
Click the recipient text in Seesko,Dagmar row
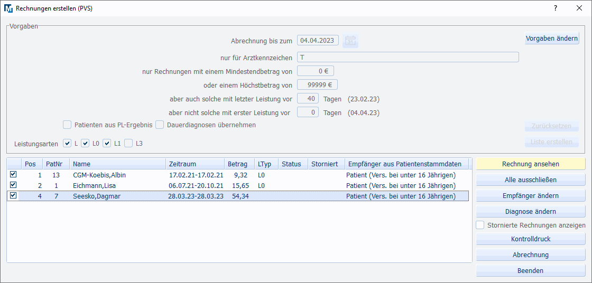(401, 196)
